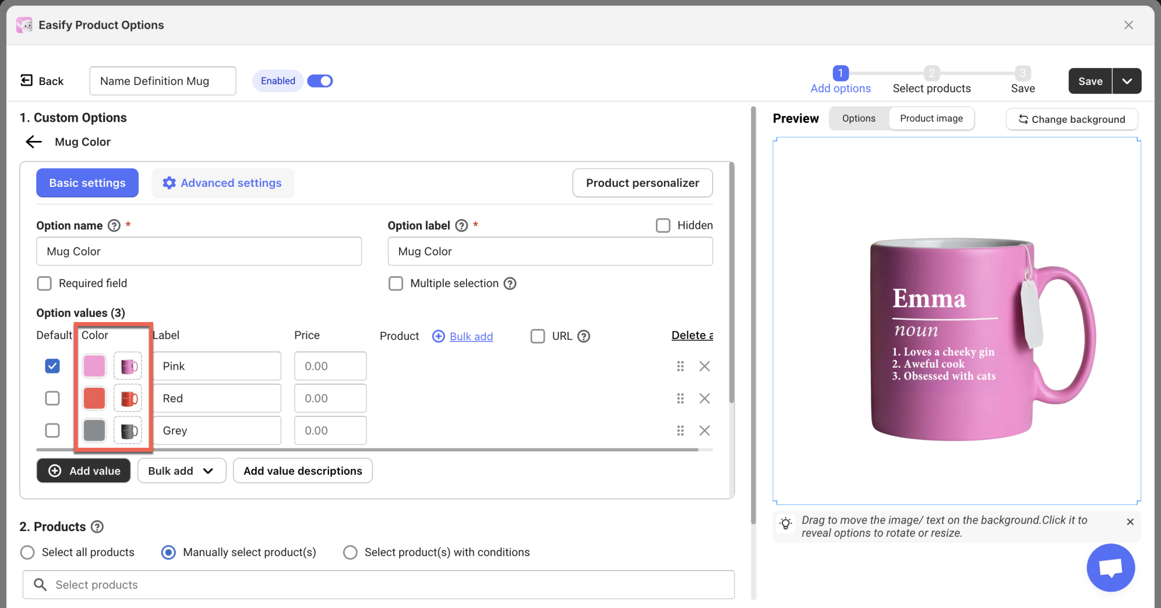The image size is (1161, 608).
Task: Switch to Advanced settings tab
Action: (x=223, y=183)
